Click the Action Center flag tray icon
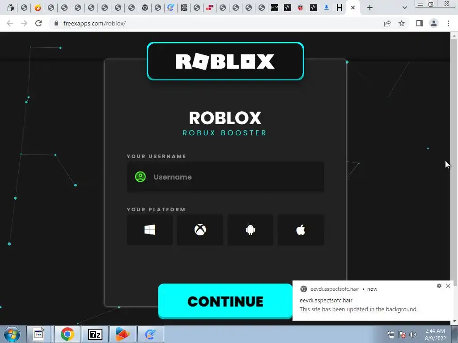 point(402,335)
